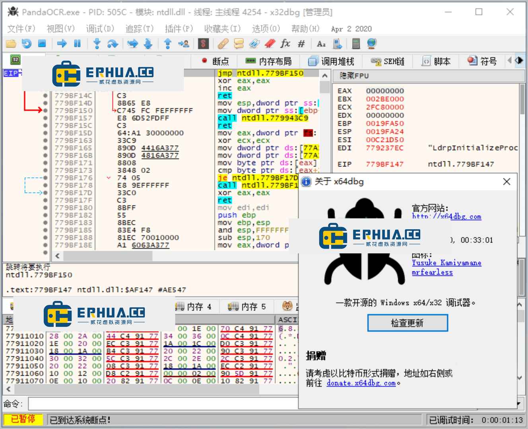
Task: Open the 追踪(T) menu
Action: click(x=139, y=29)
